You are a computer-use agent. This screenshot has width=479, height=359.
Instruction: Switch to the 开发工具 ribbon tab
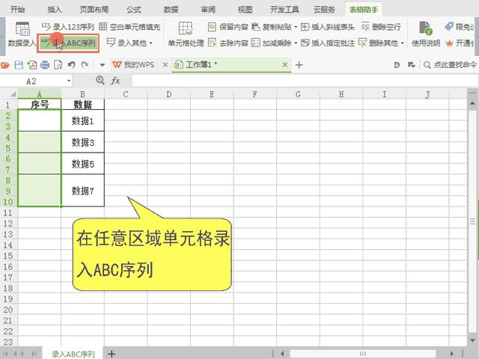[x=284, y=10]
